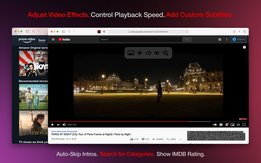Show Safari tab overview

pos(245,31)
